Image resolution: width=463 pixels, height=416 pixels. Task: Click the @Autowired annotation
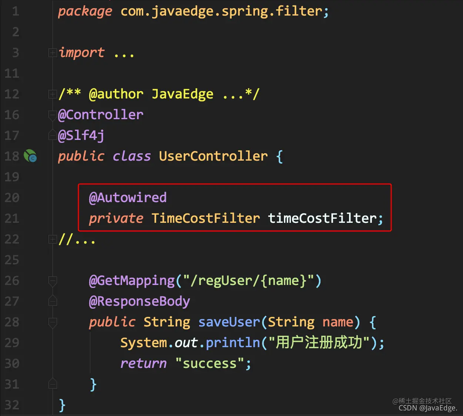coord(128,198)
